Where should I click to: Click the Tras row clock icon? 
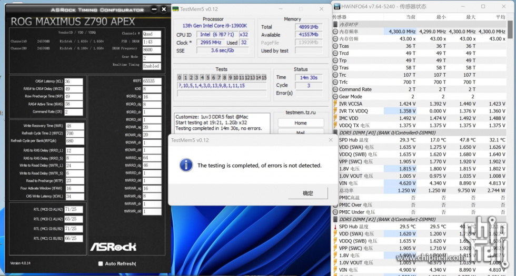(335, 68)
